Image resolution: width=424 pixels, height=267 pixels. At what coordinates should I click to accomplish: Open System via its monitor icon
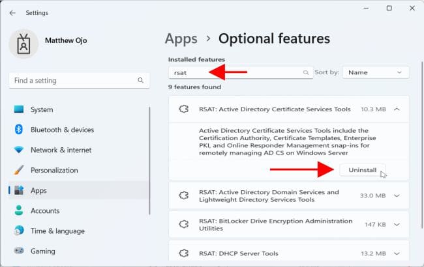(x=19, y=109)
